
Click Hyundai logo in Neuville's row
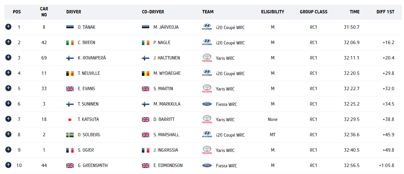tap(207, 73)
